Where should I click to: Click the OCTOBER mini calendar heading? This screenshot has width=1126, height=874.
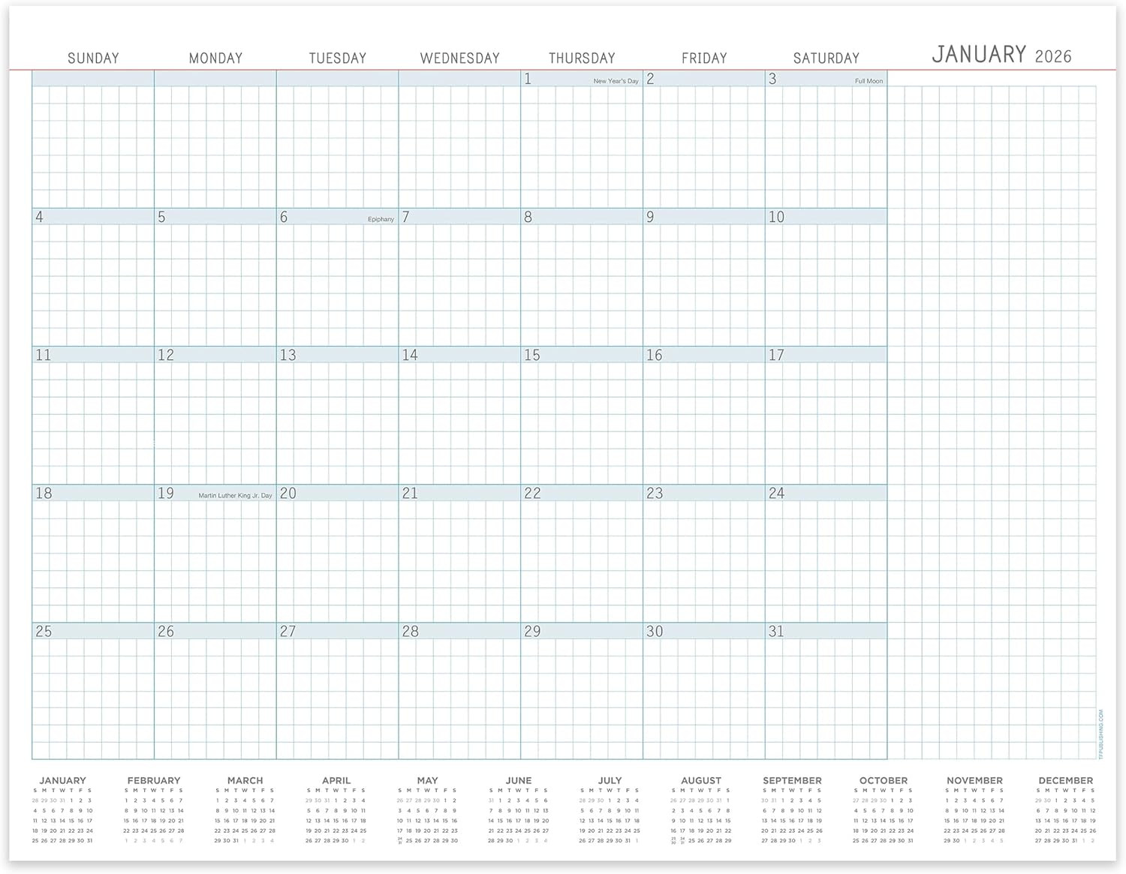pyautogui.click(x=884, y=780)
